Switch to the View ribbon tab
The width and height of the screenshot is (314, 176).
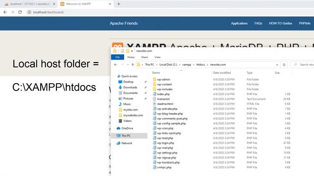157,57
